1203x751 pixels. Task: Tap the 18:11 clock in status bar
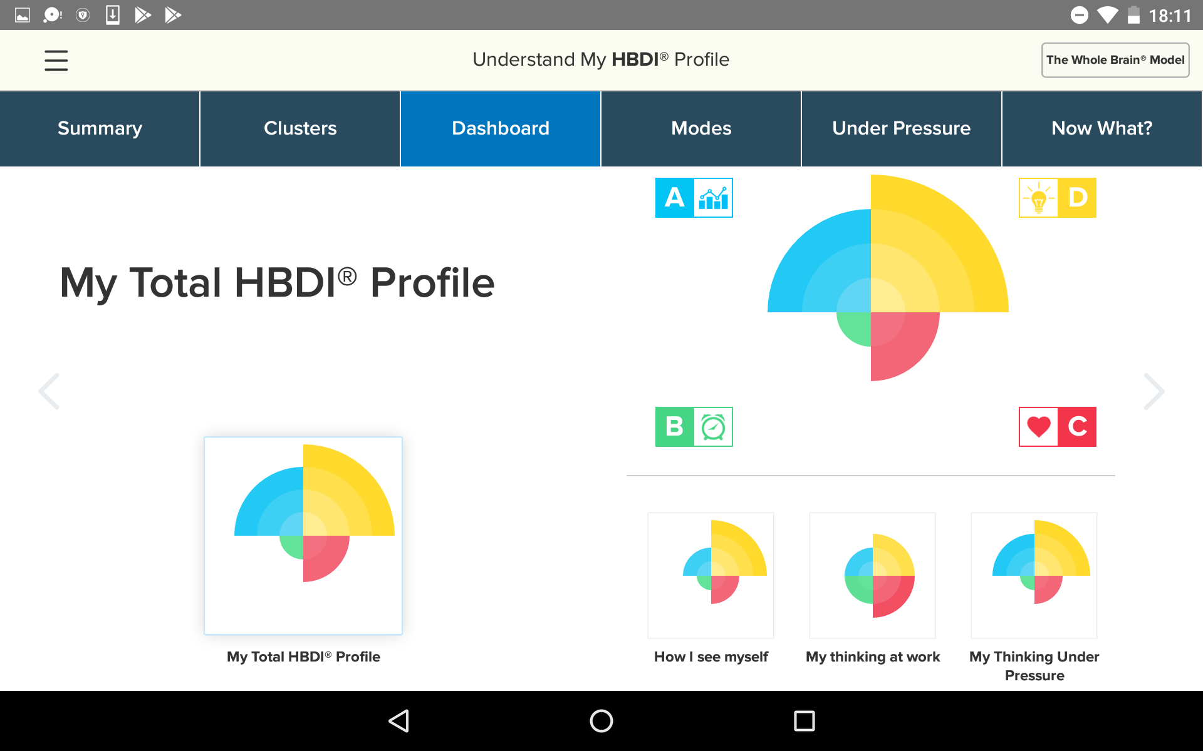click(1170, 16)
